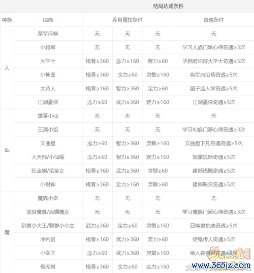Select the 仙 race cell
The width and height of the screenshot is (254, 273).
tap(7, 150)
